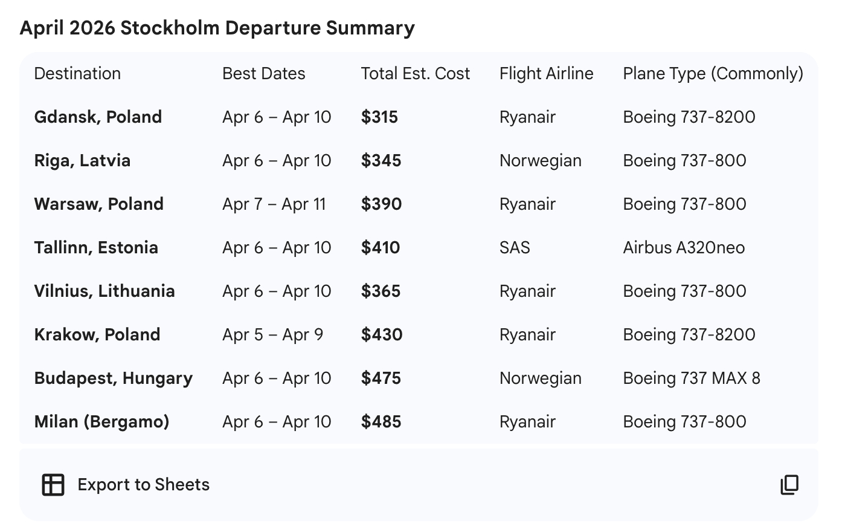This screenshot has height=532, width=848.
Task: Click Tallinn, Estonia in the table
Action: (x=96, y=248)
